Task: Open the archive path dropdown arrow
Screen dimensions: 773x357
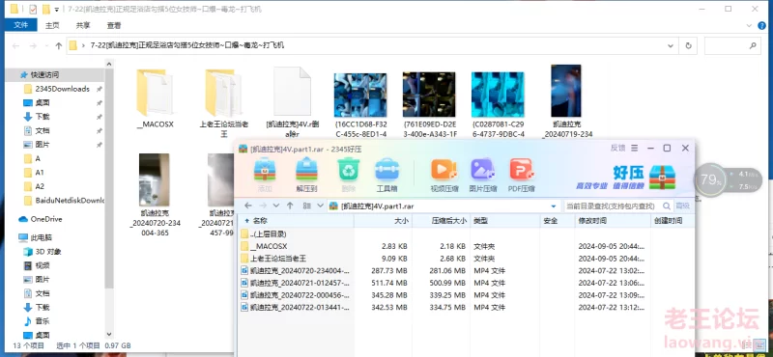Action: (554, 206)
